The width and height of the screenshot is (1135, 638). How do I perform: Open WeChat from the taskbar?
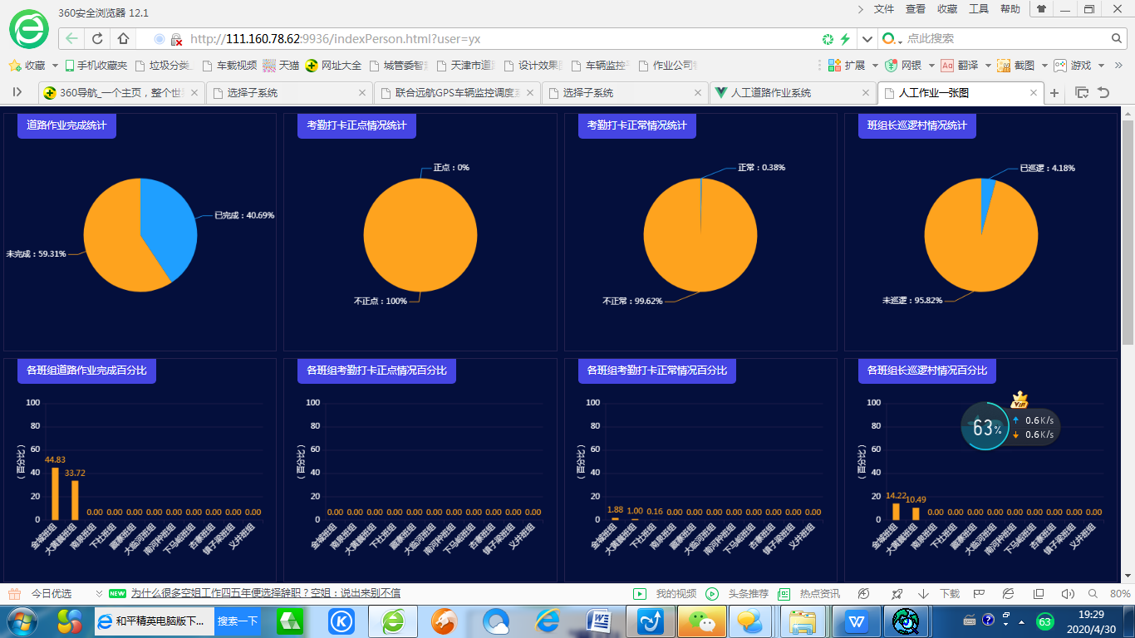[702, 621]
